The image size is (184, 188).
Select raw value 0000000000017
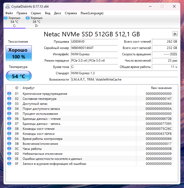coord(158,144)
